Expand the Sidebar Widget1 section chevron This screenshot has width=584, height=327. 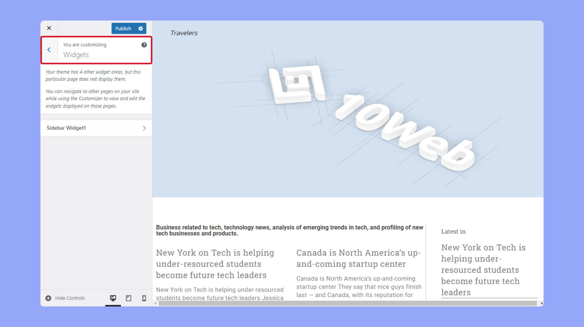tap(144, 128)
